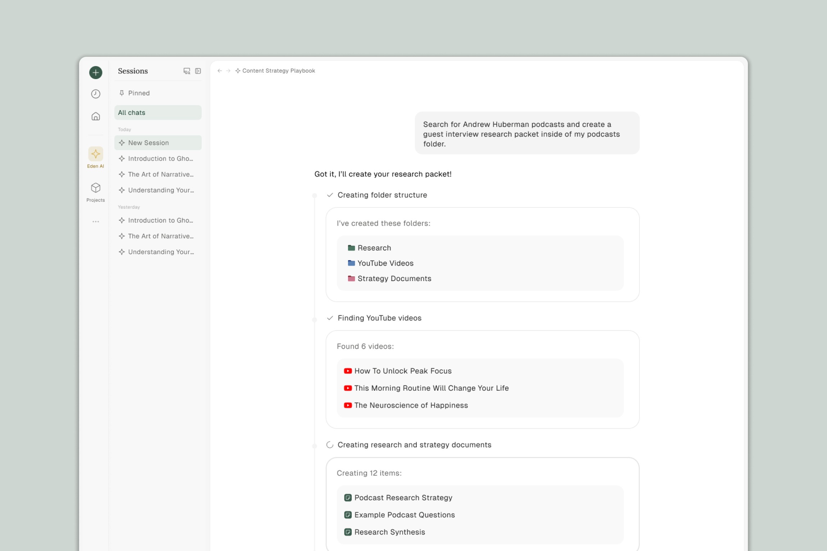This screenshot has width=827, height=551.
Task: Click the green plus new session button
Action: pyautogui.click(x=96, y=73)
